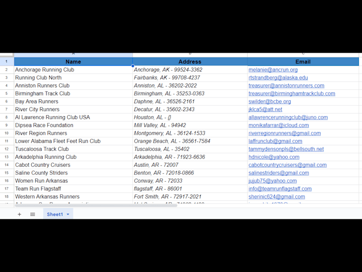Open riverregionrunners@gmail.com link
362x272 pixels.
point(285,133)
